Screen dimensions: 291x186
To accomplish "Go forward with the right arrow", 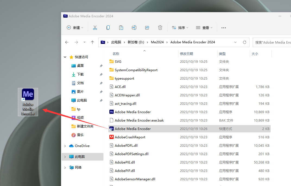I will (x=76, y=43).
